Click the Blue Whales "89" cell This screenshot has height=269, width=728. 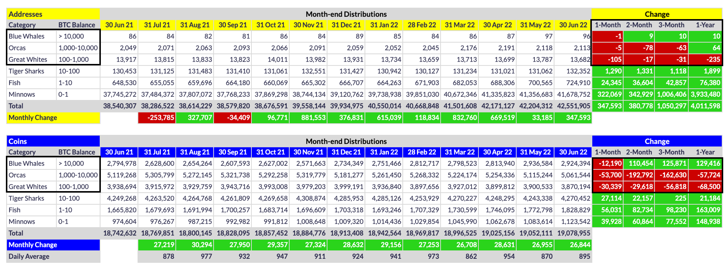coord(346,36)
